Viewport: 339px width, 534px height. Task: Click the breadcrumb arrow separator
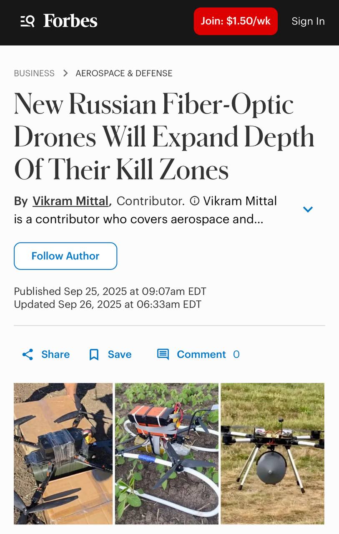[65, 73]
